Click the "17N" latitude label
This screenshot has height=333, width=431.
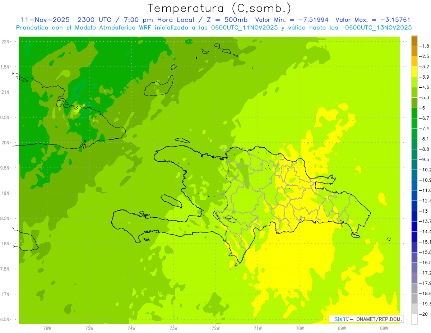5,294
